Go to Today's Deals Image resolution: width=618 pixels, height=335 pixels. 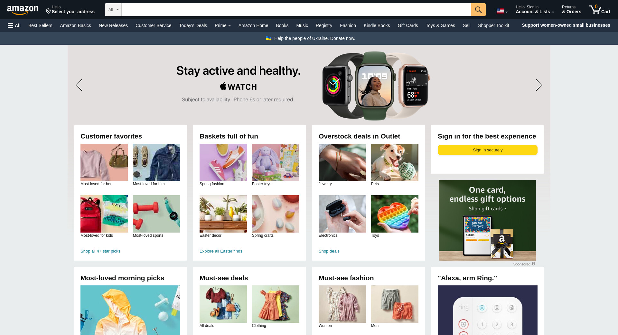[193, 25]
